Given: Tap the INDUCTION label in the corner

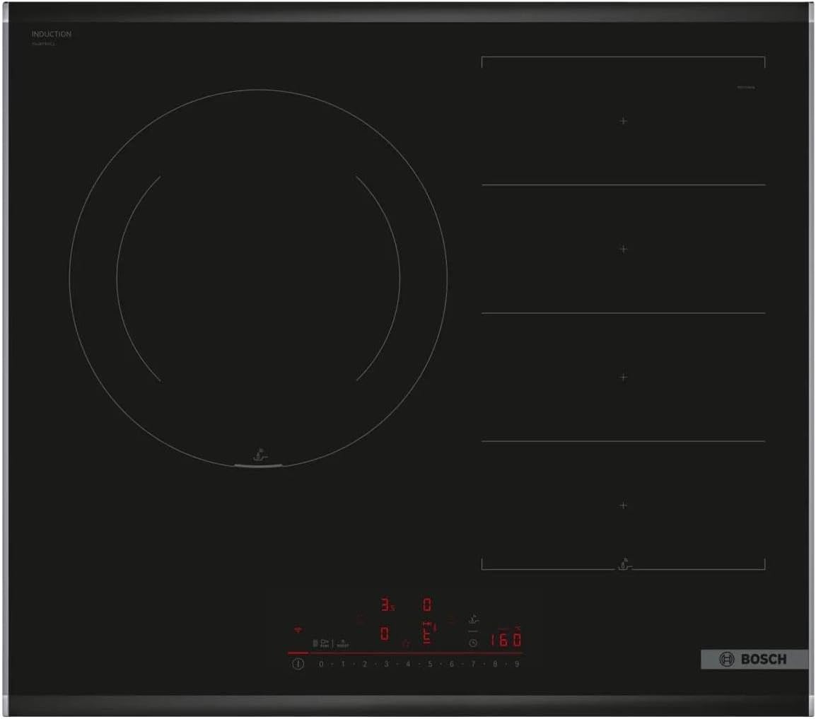Looking at the screenshot, I should 51,34.
